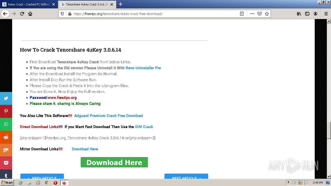The width and height of the screenshot is (331, 186).
Task: Go back to the previous page
Action: point(5,14)
